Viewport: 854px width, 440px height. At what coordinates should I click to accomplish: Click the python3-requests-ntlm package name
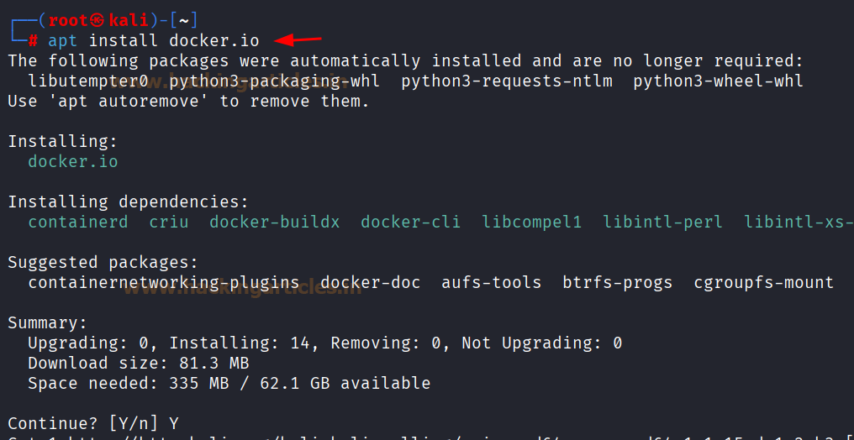click(507, 81)
